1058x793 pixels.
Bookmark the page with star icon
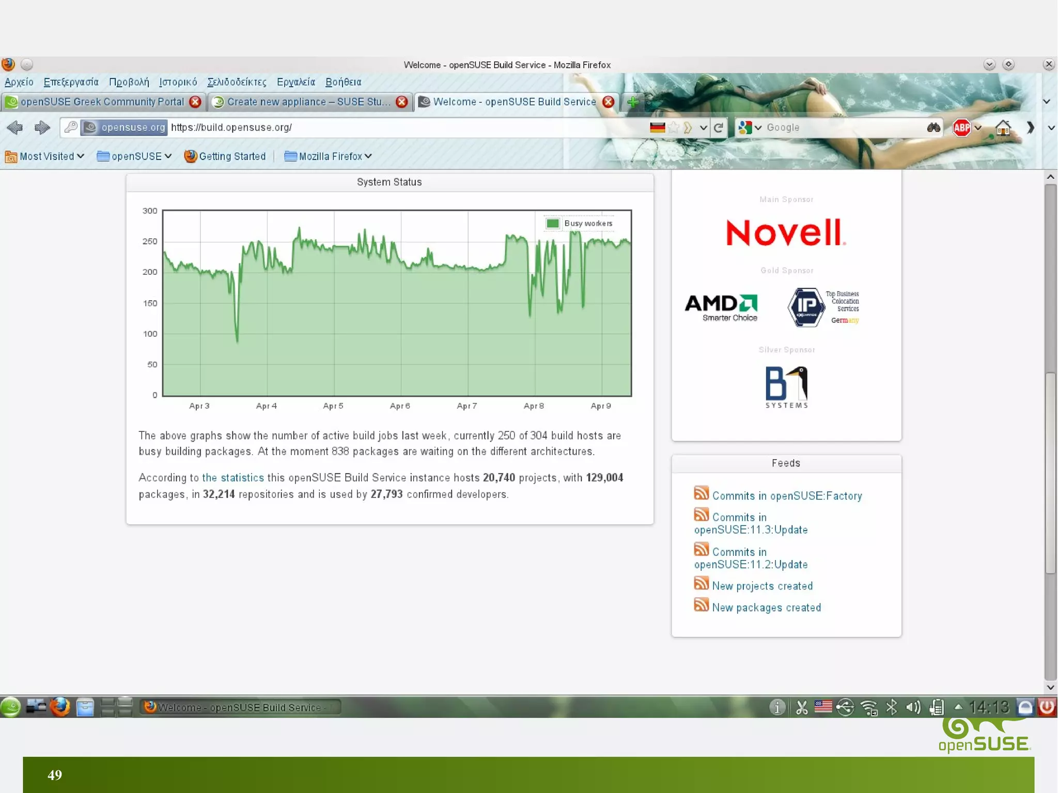point(673,128)
